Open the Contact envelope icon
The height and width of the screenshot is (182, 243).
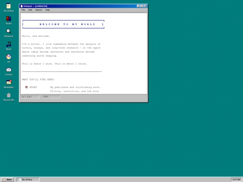tap(9, 71)
